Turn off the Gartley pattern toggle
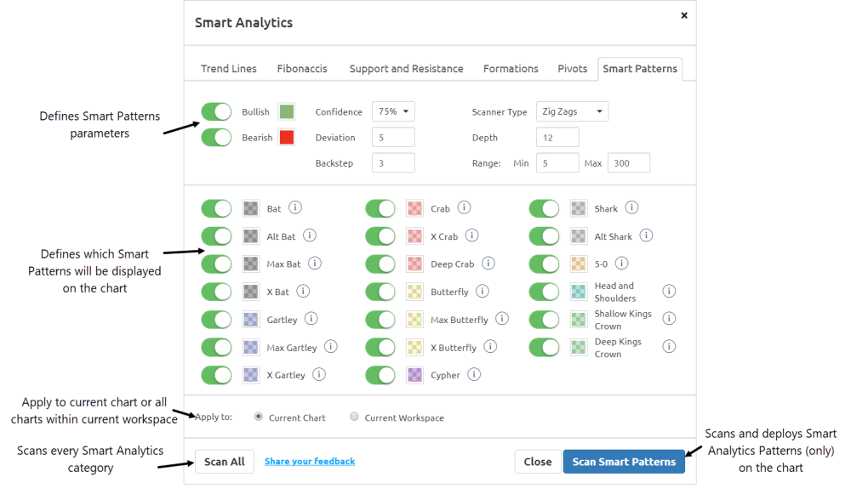Image resolution: width=851 pixels, height=494 pixels. pyautogui.click(x=216, y=320)
